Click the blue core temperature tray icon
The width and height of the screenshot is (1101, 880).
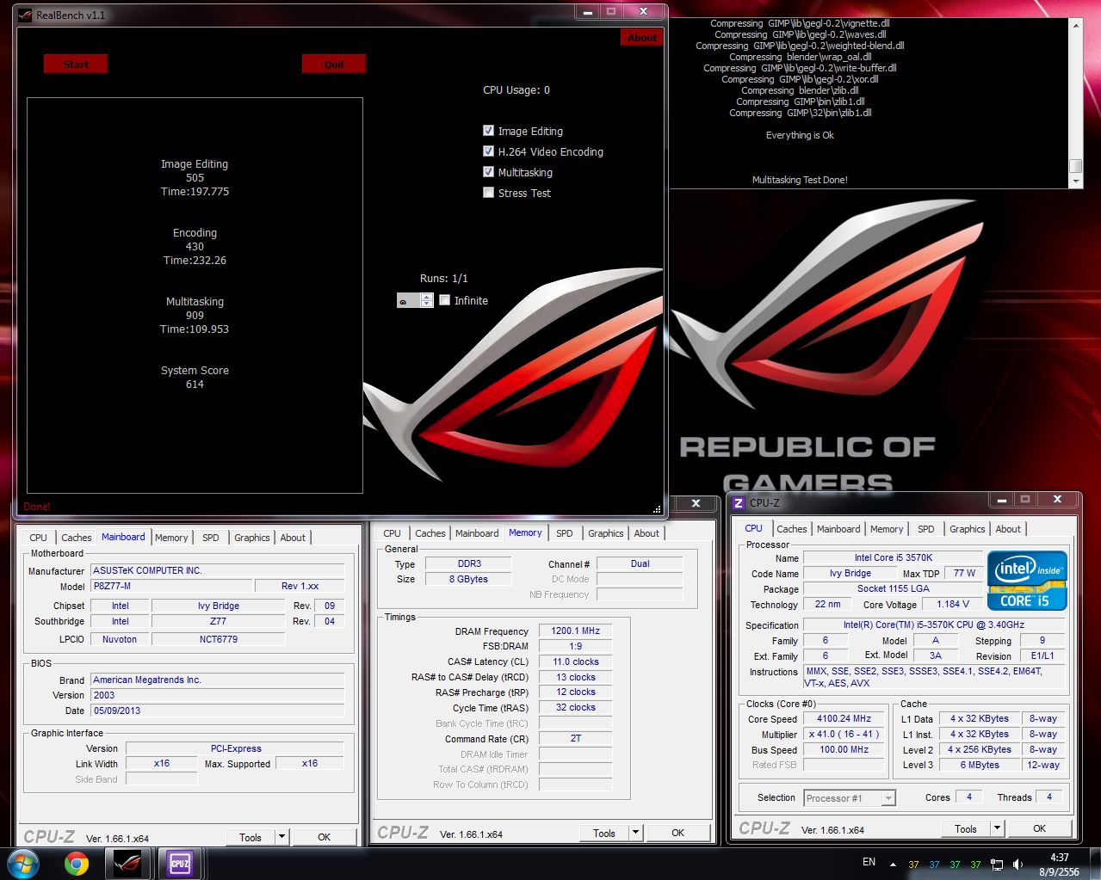coord(934,865)
